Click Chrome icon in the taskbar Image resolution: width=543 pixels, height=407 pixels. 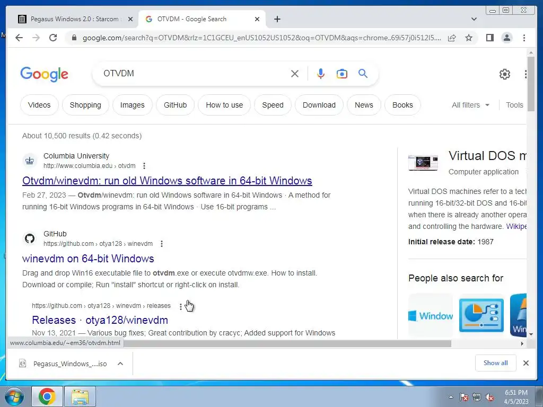[x=47, y=396]
